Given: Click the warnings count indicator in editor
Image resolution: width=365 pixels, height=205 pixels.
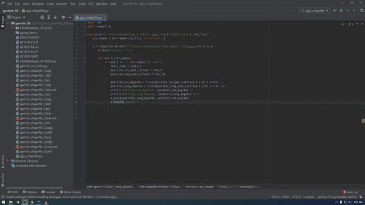Looking at the screenshot, I should [x=344, y=24].
